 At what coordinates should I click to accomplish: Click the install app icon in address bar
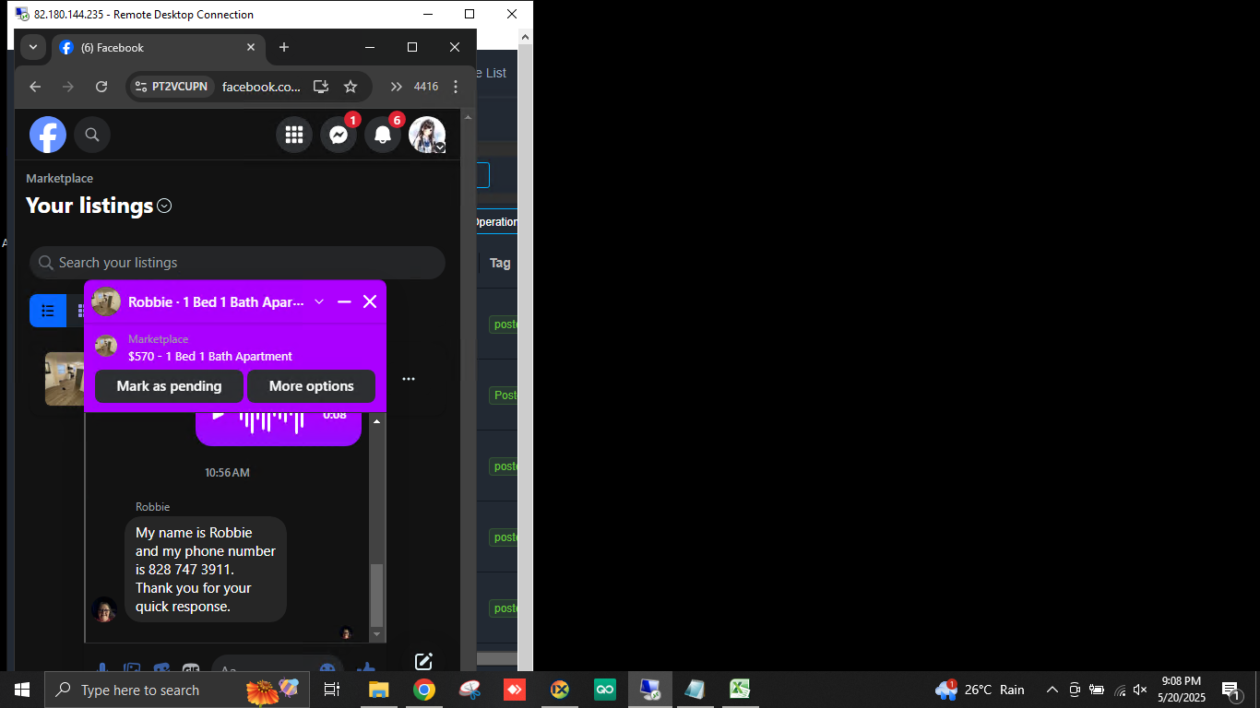[321, 87]
